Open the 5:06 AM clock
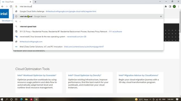 click(x=170, y=99)
